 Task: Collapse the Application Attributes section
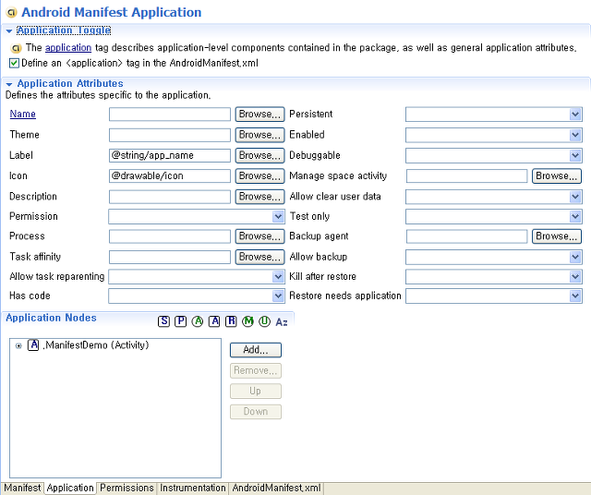(x=9, y=84)
